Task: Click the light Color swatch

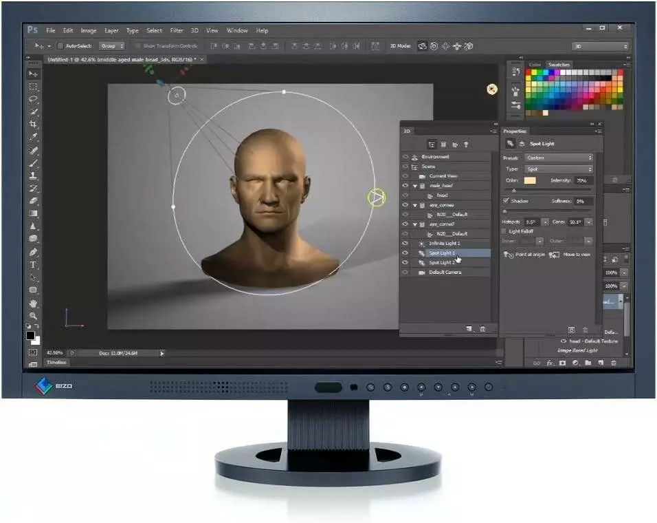Action: tap(530, 180)
